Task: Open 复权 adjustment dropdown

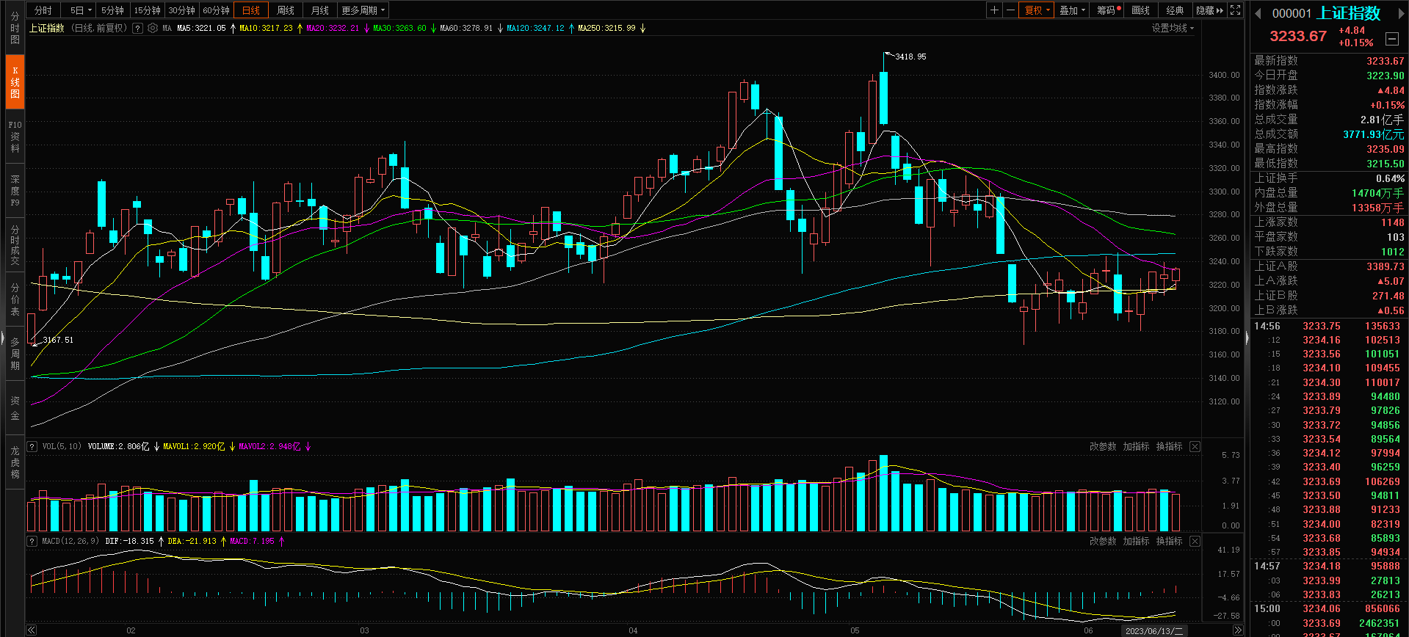Action: (x=1037, y=10)
